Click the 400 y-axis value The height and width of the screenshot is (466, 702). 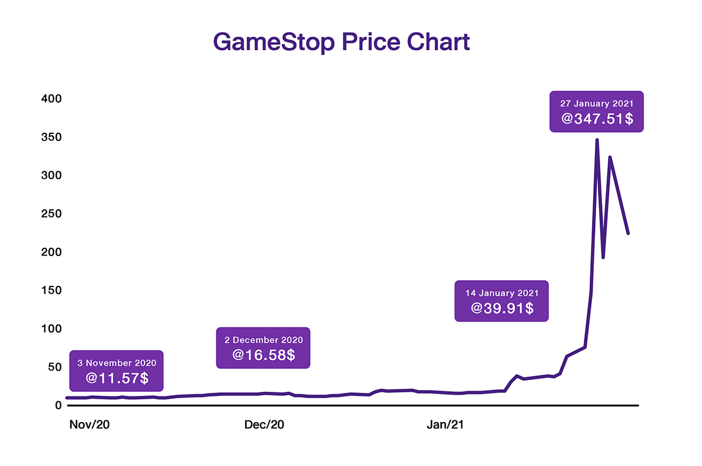[x=51, y=99]
